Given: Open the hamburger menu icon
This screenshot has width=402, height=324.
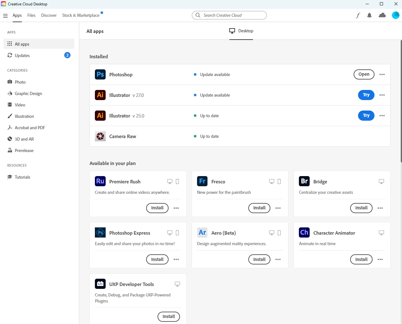Looking at the screenshot, I should [5, 16].
